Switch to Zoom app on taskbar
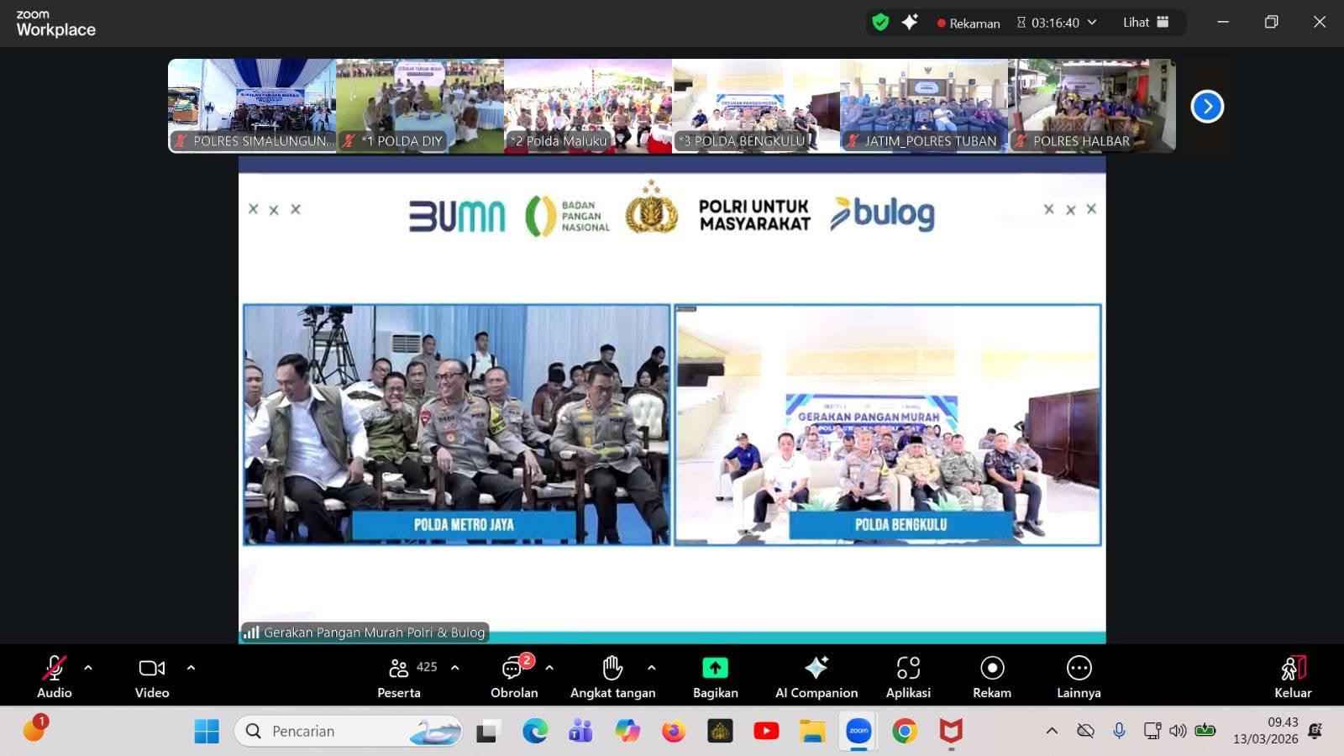Screen dimensions: 1344x756 click(x=858, y=732)
